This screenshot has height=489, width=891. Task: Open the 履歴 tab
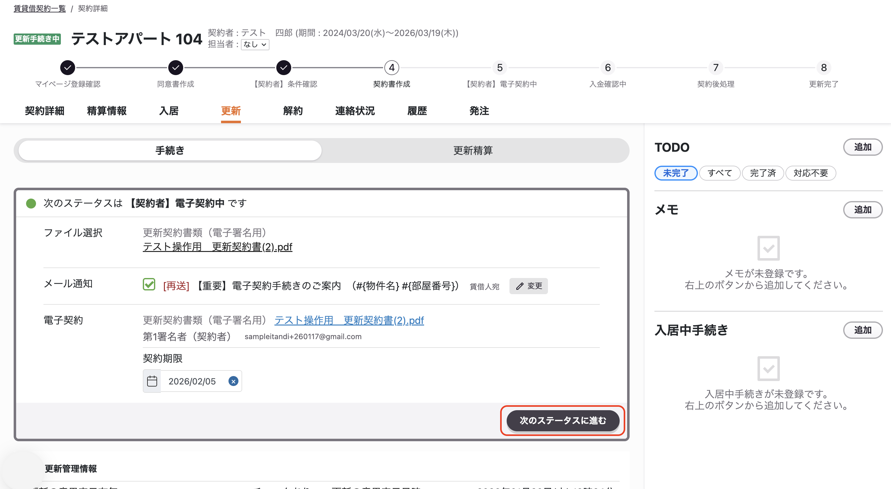pos(417,111)
